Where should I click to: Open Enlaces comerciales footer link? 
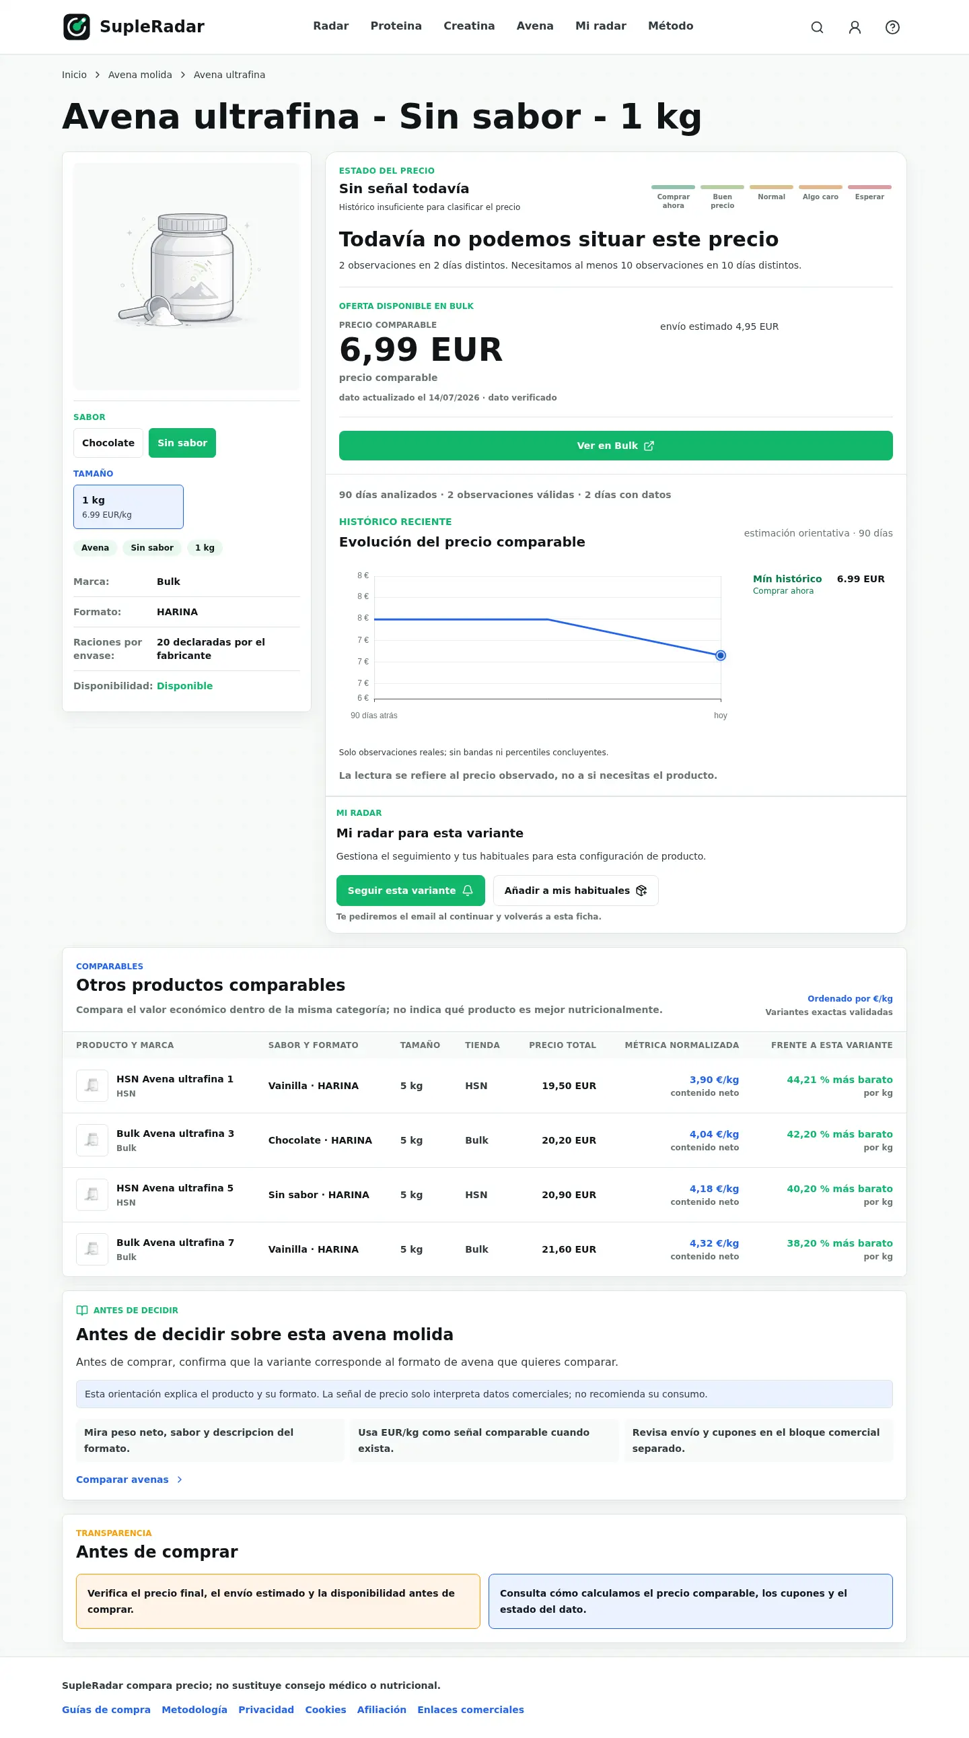(x=470, y=1710)
